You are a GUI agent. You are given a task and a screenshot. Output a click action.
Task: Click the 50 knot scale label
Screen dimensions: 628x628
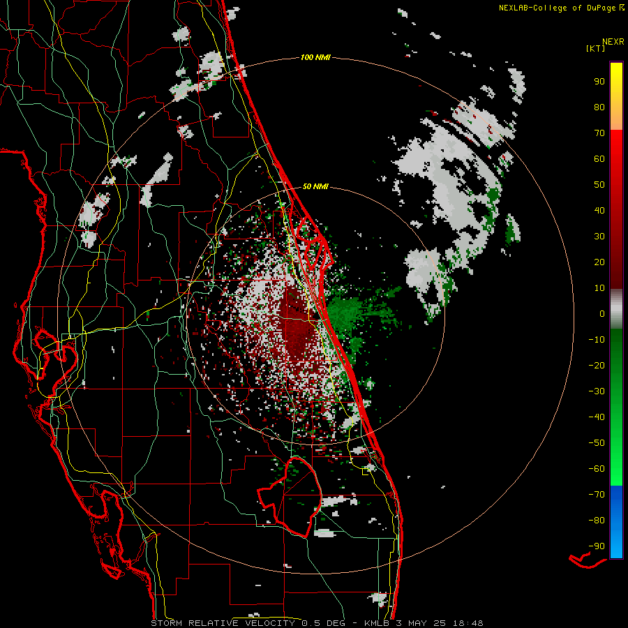pyautogui.click(x=599, y=185)
